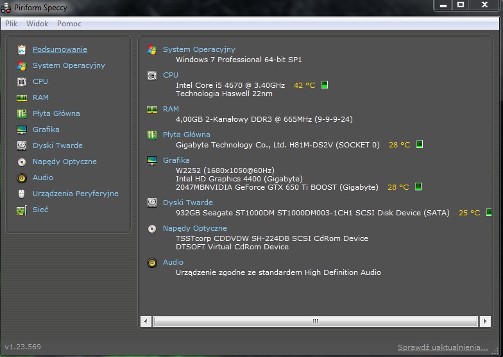Click Dyski Twarde heading in summary panel

187,203
